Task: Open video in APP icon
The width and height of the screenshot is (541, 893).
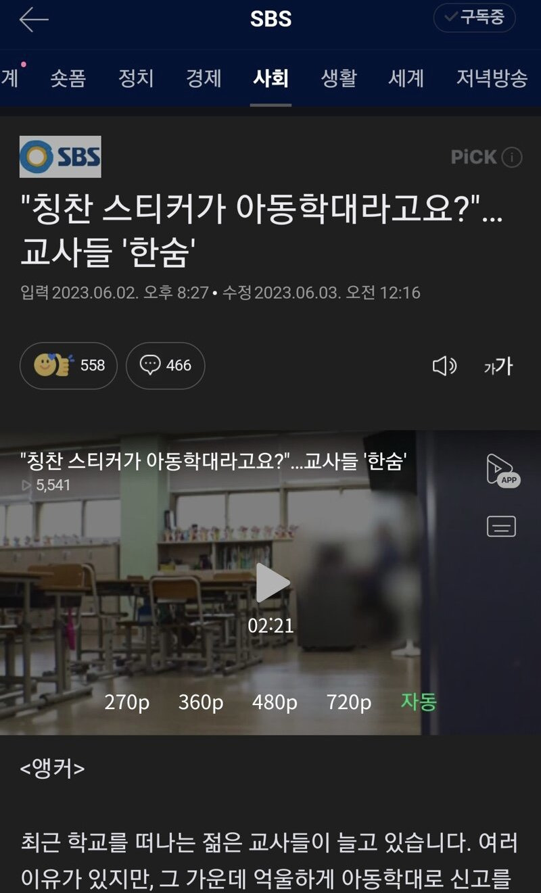Action: tap(502, 470)
